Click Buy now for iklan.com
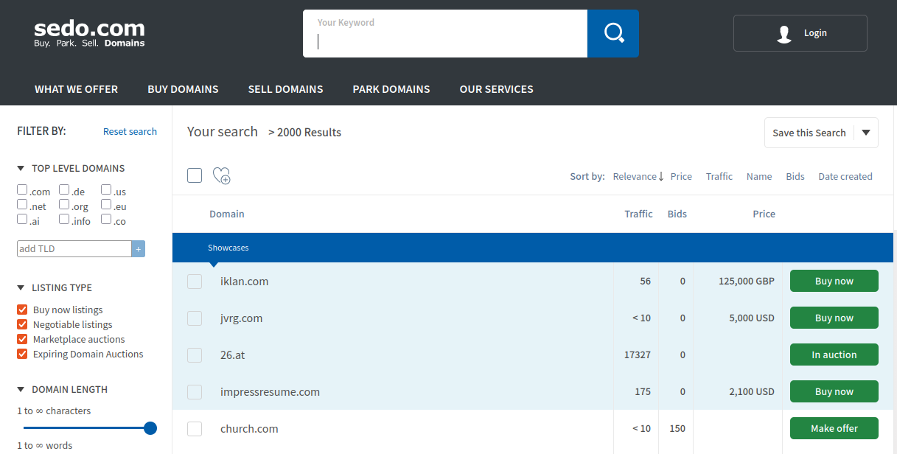Viewport: 897px width, 454px height. click(x=834, y=281)
